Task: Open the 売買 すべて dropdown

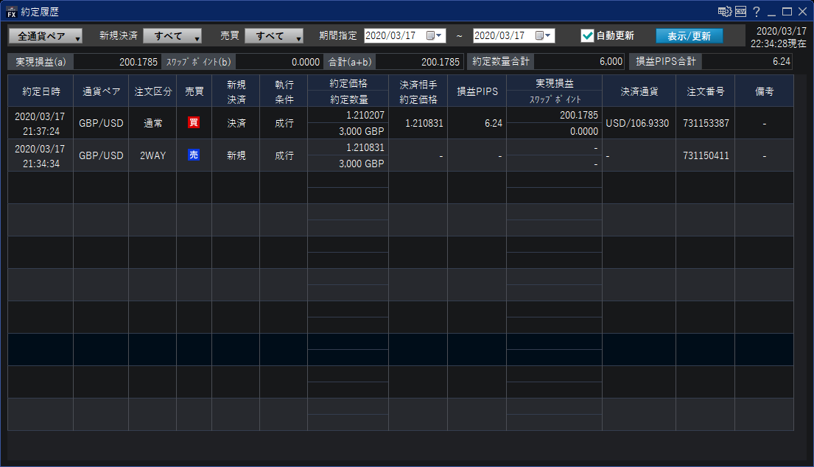Action: pos(274,36)
